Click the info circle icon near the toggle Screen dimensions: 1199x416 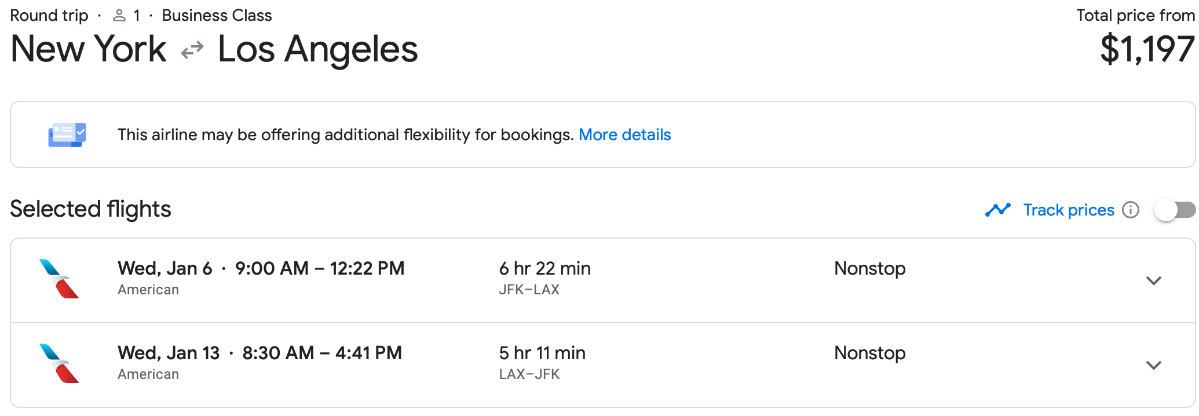(1131, 210)
